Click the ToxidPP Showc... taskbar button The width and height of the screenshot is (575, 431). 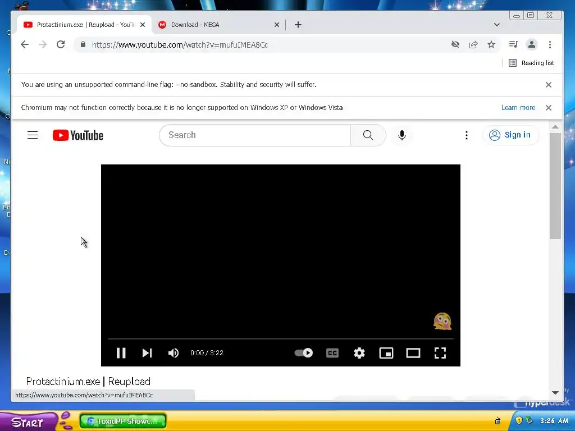tap(123, 421)
